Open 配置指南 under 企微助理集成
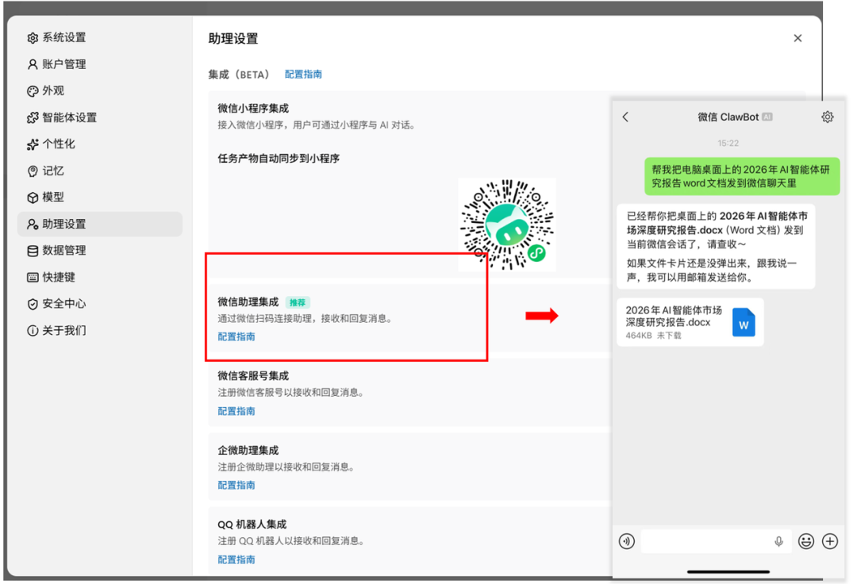 pyautogui.click(x=236, y=485)
